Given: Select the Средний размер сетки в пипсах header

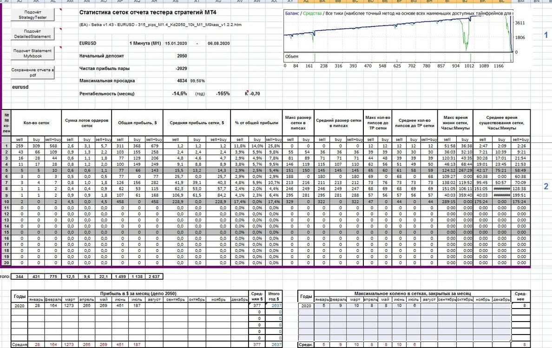Looking at the screenshot, I should (x=339, y=122).
